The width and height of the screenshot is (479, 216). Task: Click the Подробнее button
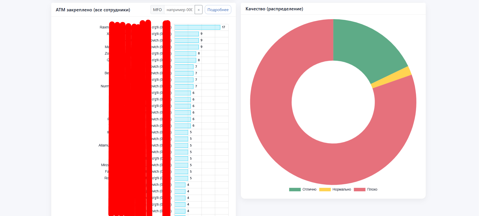point(218,10)
